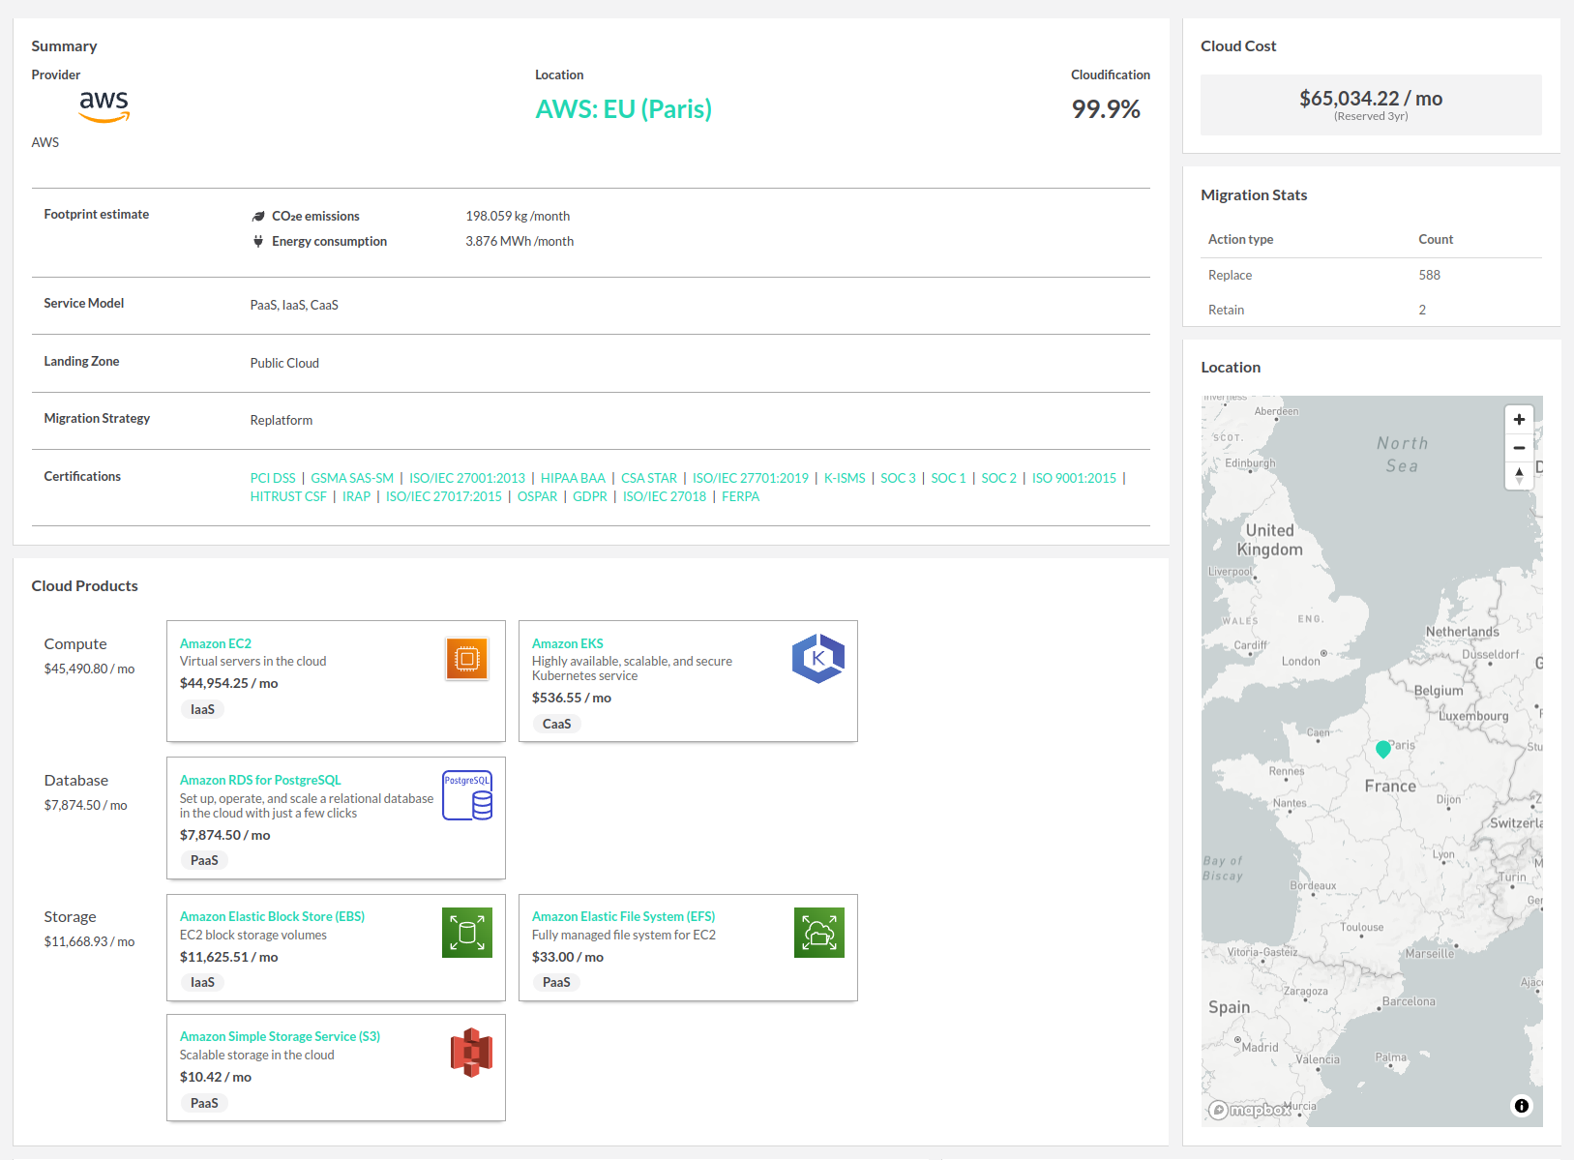1574x1160 pixels.
Task: Click the Amazon S3 red bucket icon
Action: [x=471, y=1053]
